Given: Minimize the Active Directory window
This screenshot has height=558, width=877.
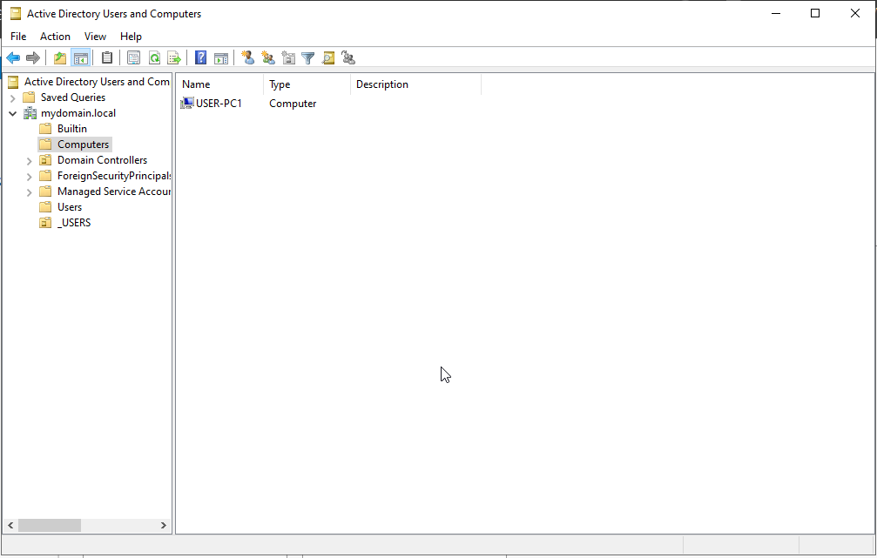Looking at the screenshot, I should [x=776, y=13].
